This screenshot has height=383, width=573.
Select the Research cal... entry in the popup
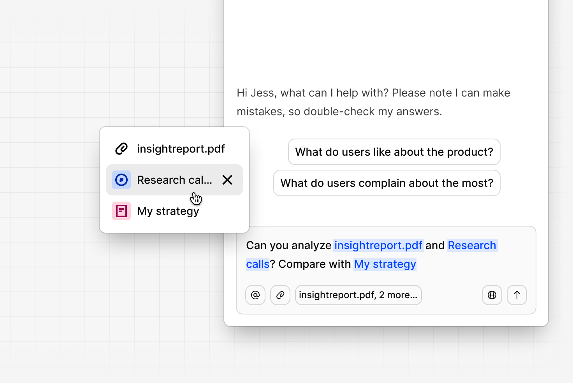174,180
